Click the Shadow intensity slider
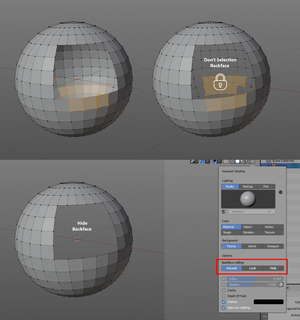Screen dimensions: 300x320 click(252, 285)
